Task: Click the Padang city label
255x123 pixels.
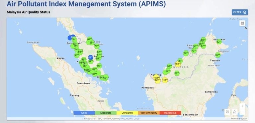Action: 74,95
